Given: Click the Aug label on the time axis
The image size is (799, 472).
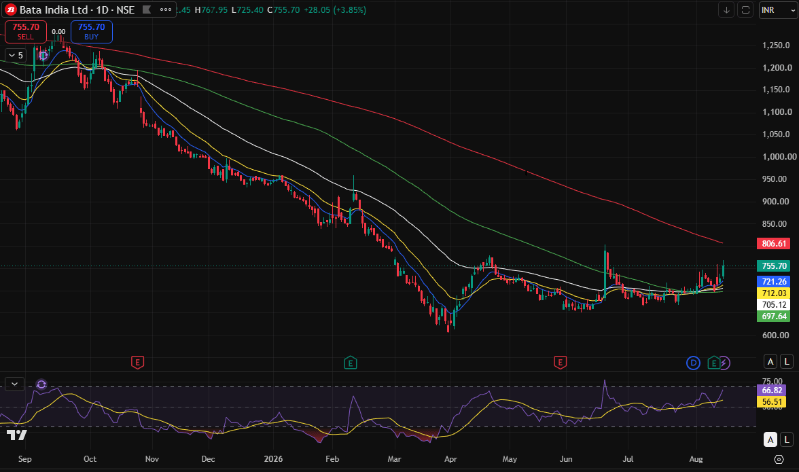Looking at the screenshot, I should tap(696, 459).
